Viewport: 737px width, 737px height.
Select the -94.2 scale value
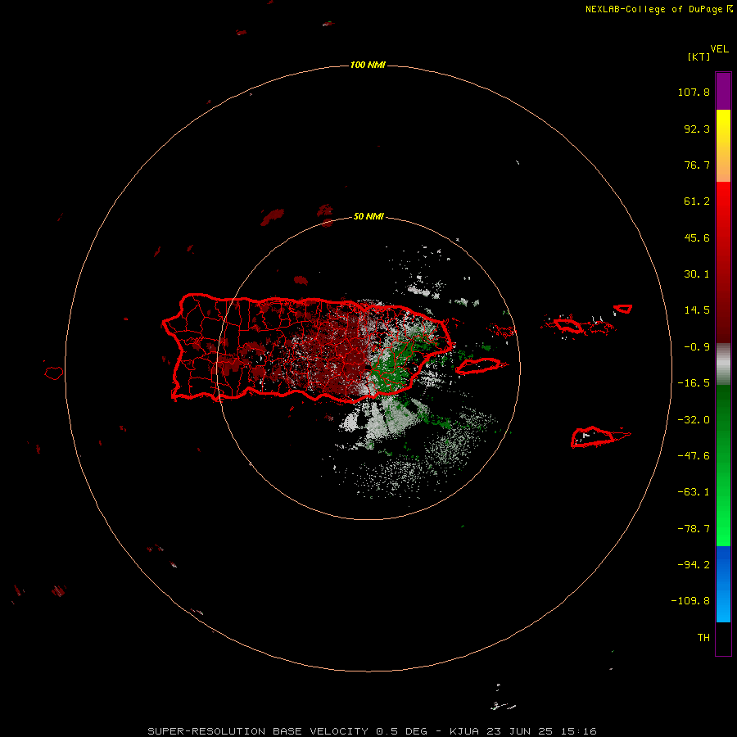694,564
